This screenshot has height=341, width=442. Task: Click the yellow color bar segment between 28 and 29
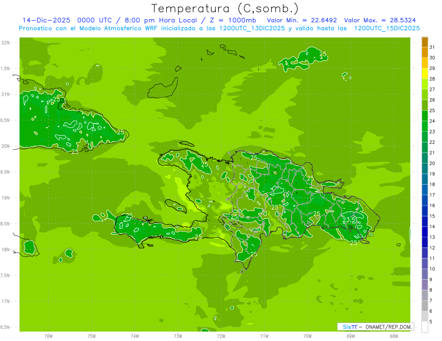[425, 74]
